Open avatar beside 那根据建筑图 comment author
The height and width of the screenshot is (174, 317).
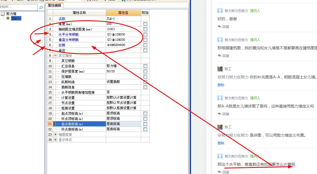(x=220, y=40)
